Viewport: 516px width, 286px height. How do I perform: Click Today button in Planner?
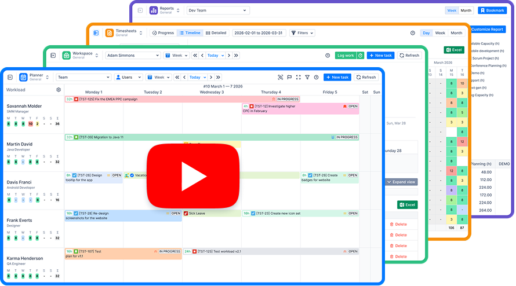coord(195,78)
